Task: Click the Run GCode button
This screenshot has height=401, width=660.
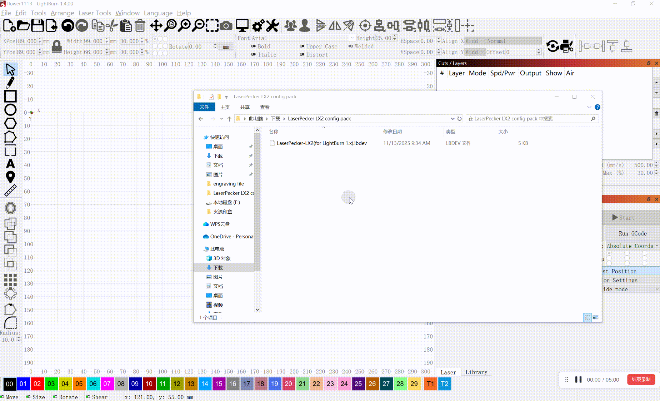Action: pos(632,233)
